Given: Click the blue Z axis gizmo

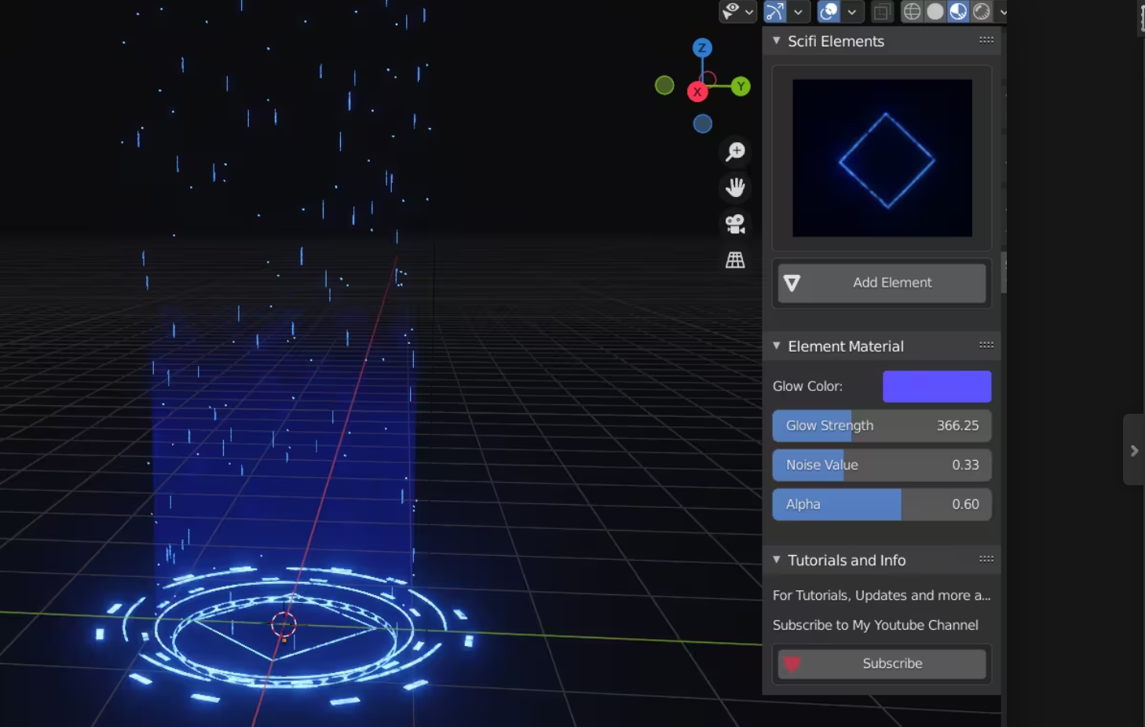Looking at the screenshot, I should click(x=702, y=48).
